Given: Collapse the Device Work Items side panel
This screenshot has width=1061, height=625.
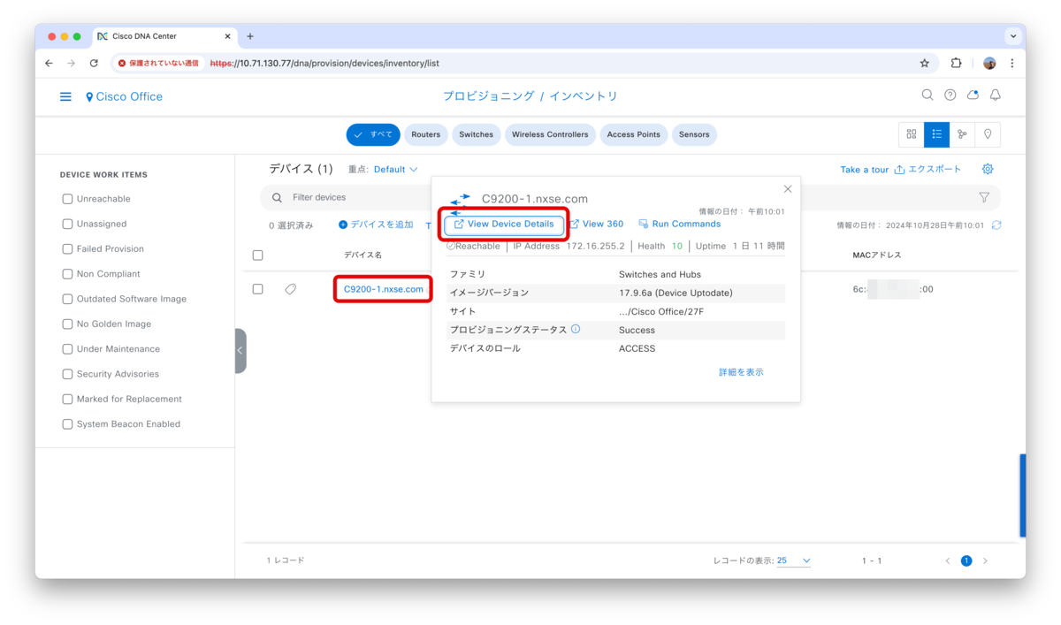Looking at the screenshot, I should pos(240,351).
